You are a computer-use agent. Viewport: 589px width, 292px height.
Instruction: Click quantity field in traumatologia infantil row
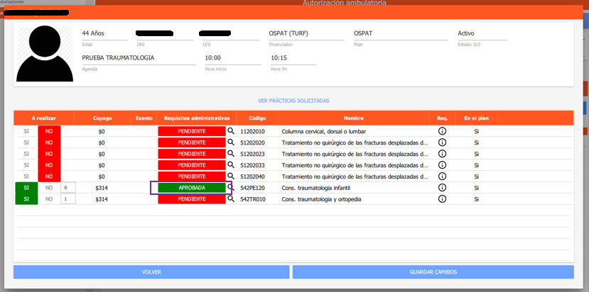coord(67,188)
